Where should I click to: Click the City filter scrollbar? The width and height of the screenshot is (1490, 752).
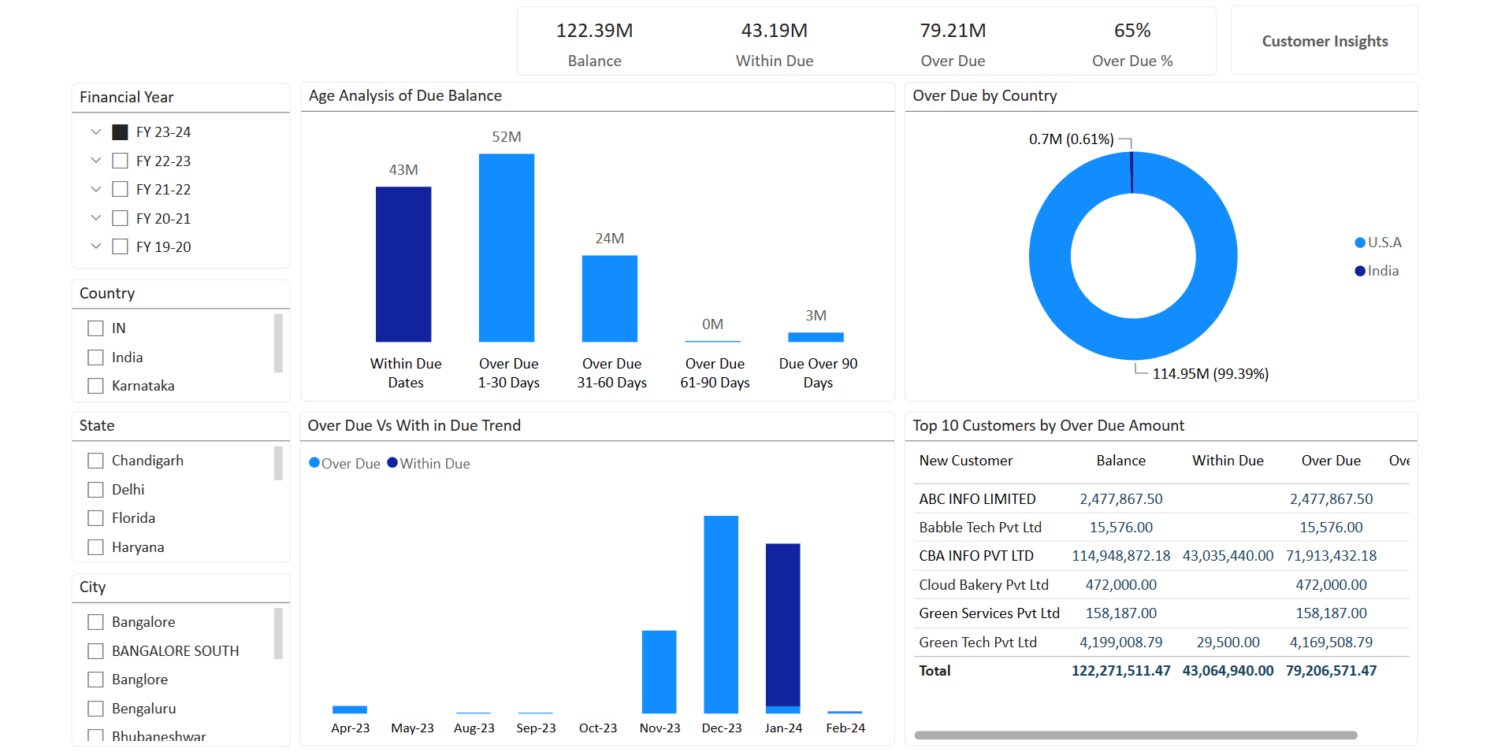tap(278, 633)
